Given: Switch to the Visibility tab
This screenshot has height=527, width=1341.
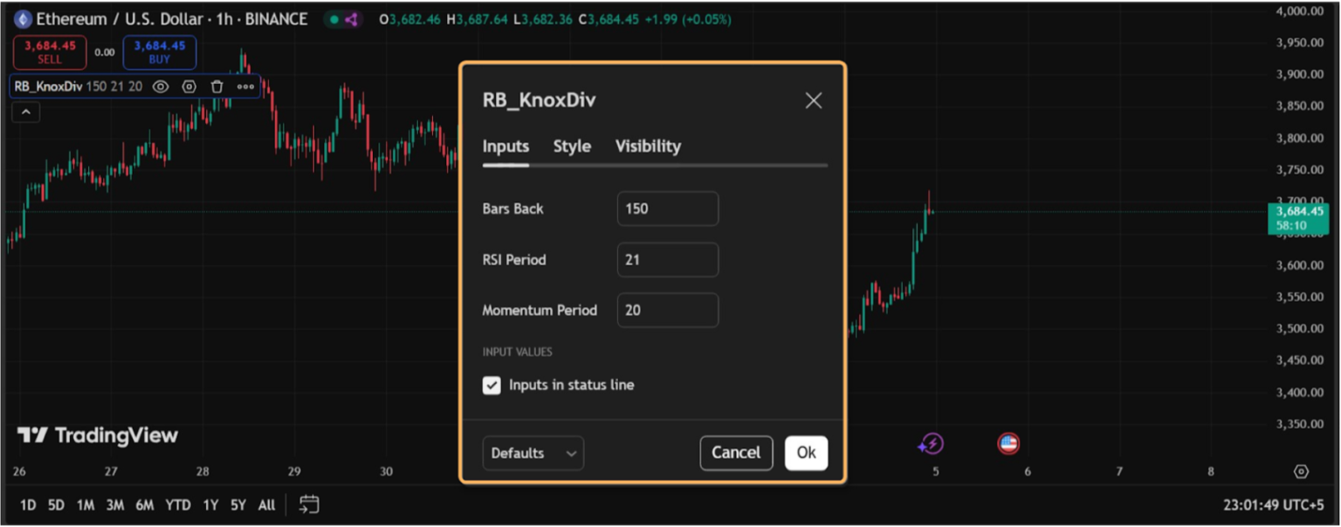Looking at the screenshot, I should point(648,147).
